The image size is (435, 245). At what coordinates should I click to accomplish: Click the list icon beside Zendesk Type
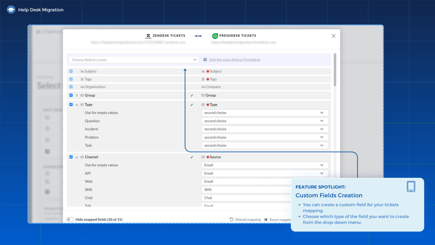tap(82, 105)
